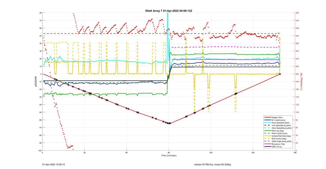Click the red line sample beside Height in legend
Viewport: 326px width, 169px height.
point(268,117)
